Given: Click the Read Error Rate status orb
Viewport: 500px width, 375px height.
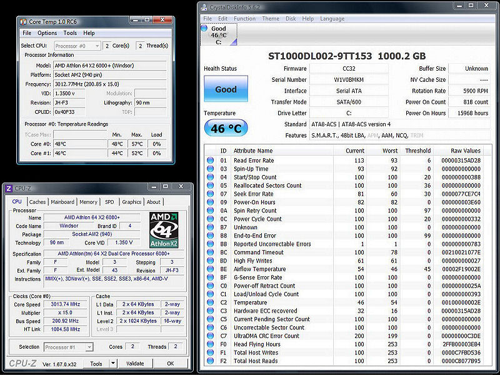Looking at the screenshot, I should [x=211, y=161].
